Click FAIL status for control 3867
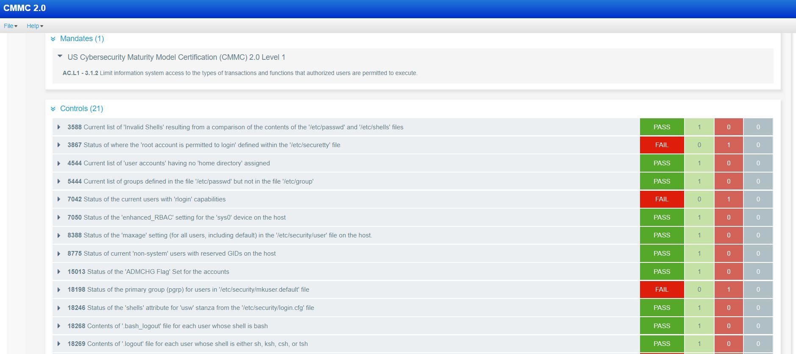The image size is (796, 354). (x=662, y=145)
